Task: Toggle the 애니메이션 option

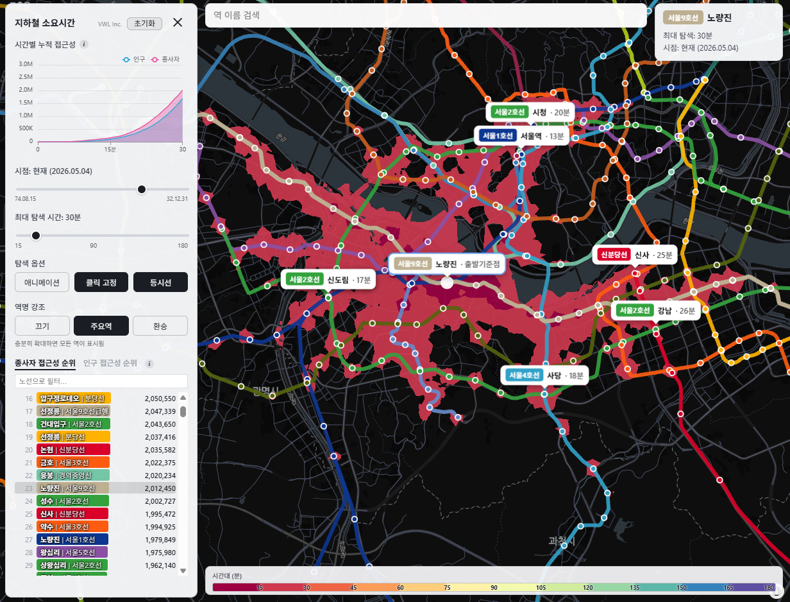Action: (42, 282)
